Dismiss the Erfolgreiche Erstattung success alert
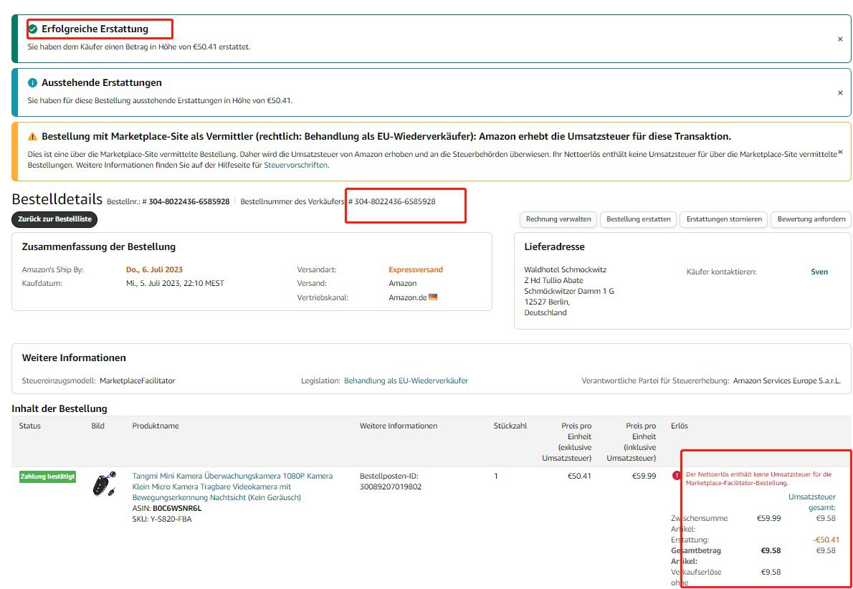The width and height of the screenshot is (853, 589). [x=840, y=39]
